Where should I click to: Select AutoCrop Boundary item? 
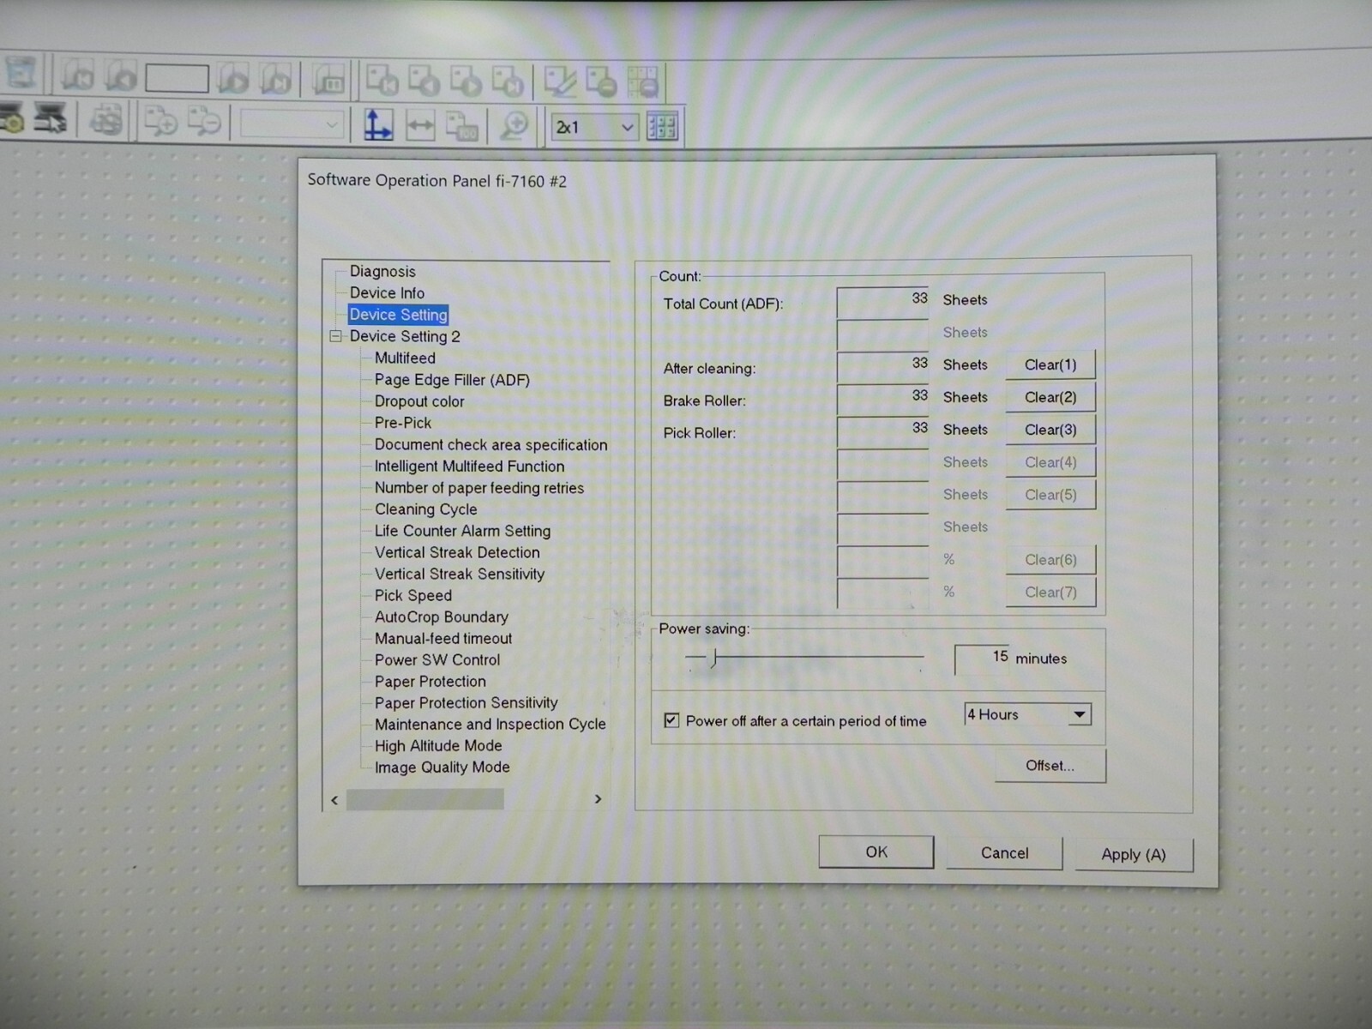tap(441, 616)
